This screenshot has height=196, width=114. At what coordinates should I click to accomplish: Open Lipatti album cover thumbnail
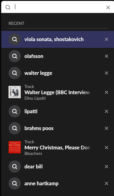[15, 92]
